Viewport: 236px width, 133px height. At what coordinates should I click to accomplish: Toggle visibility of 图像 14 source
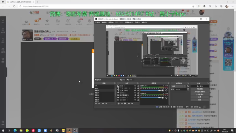click(x=135, y=86)
